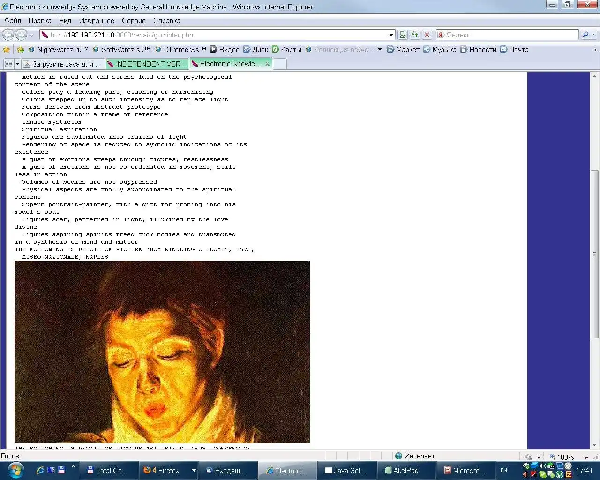
Task: Open the Файл menu
Action: 13,21
